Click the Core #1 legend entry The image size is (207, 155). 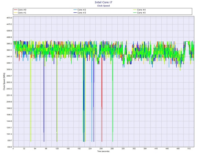coord(20,13)
